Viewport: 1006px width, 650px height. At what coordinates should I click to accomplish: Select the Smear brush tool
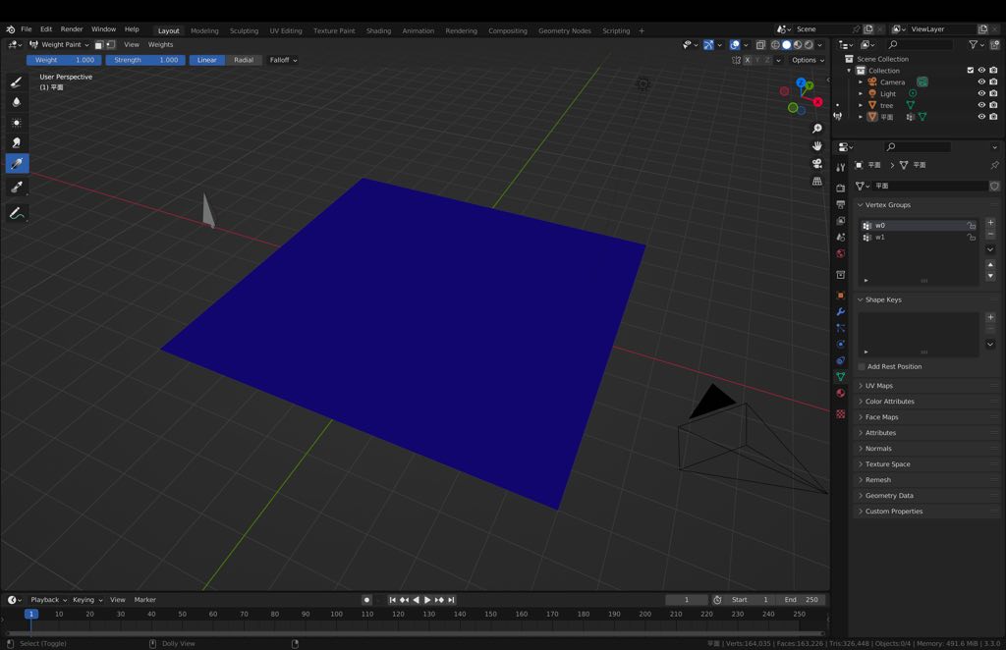point(16,142)
